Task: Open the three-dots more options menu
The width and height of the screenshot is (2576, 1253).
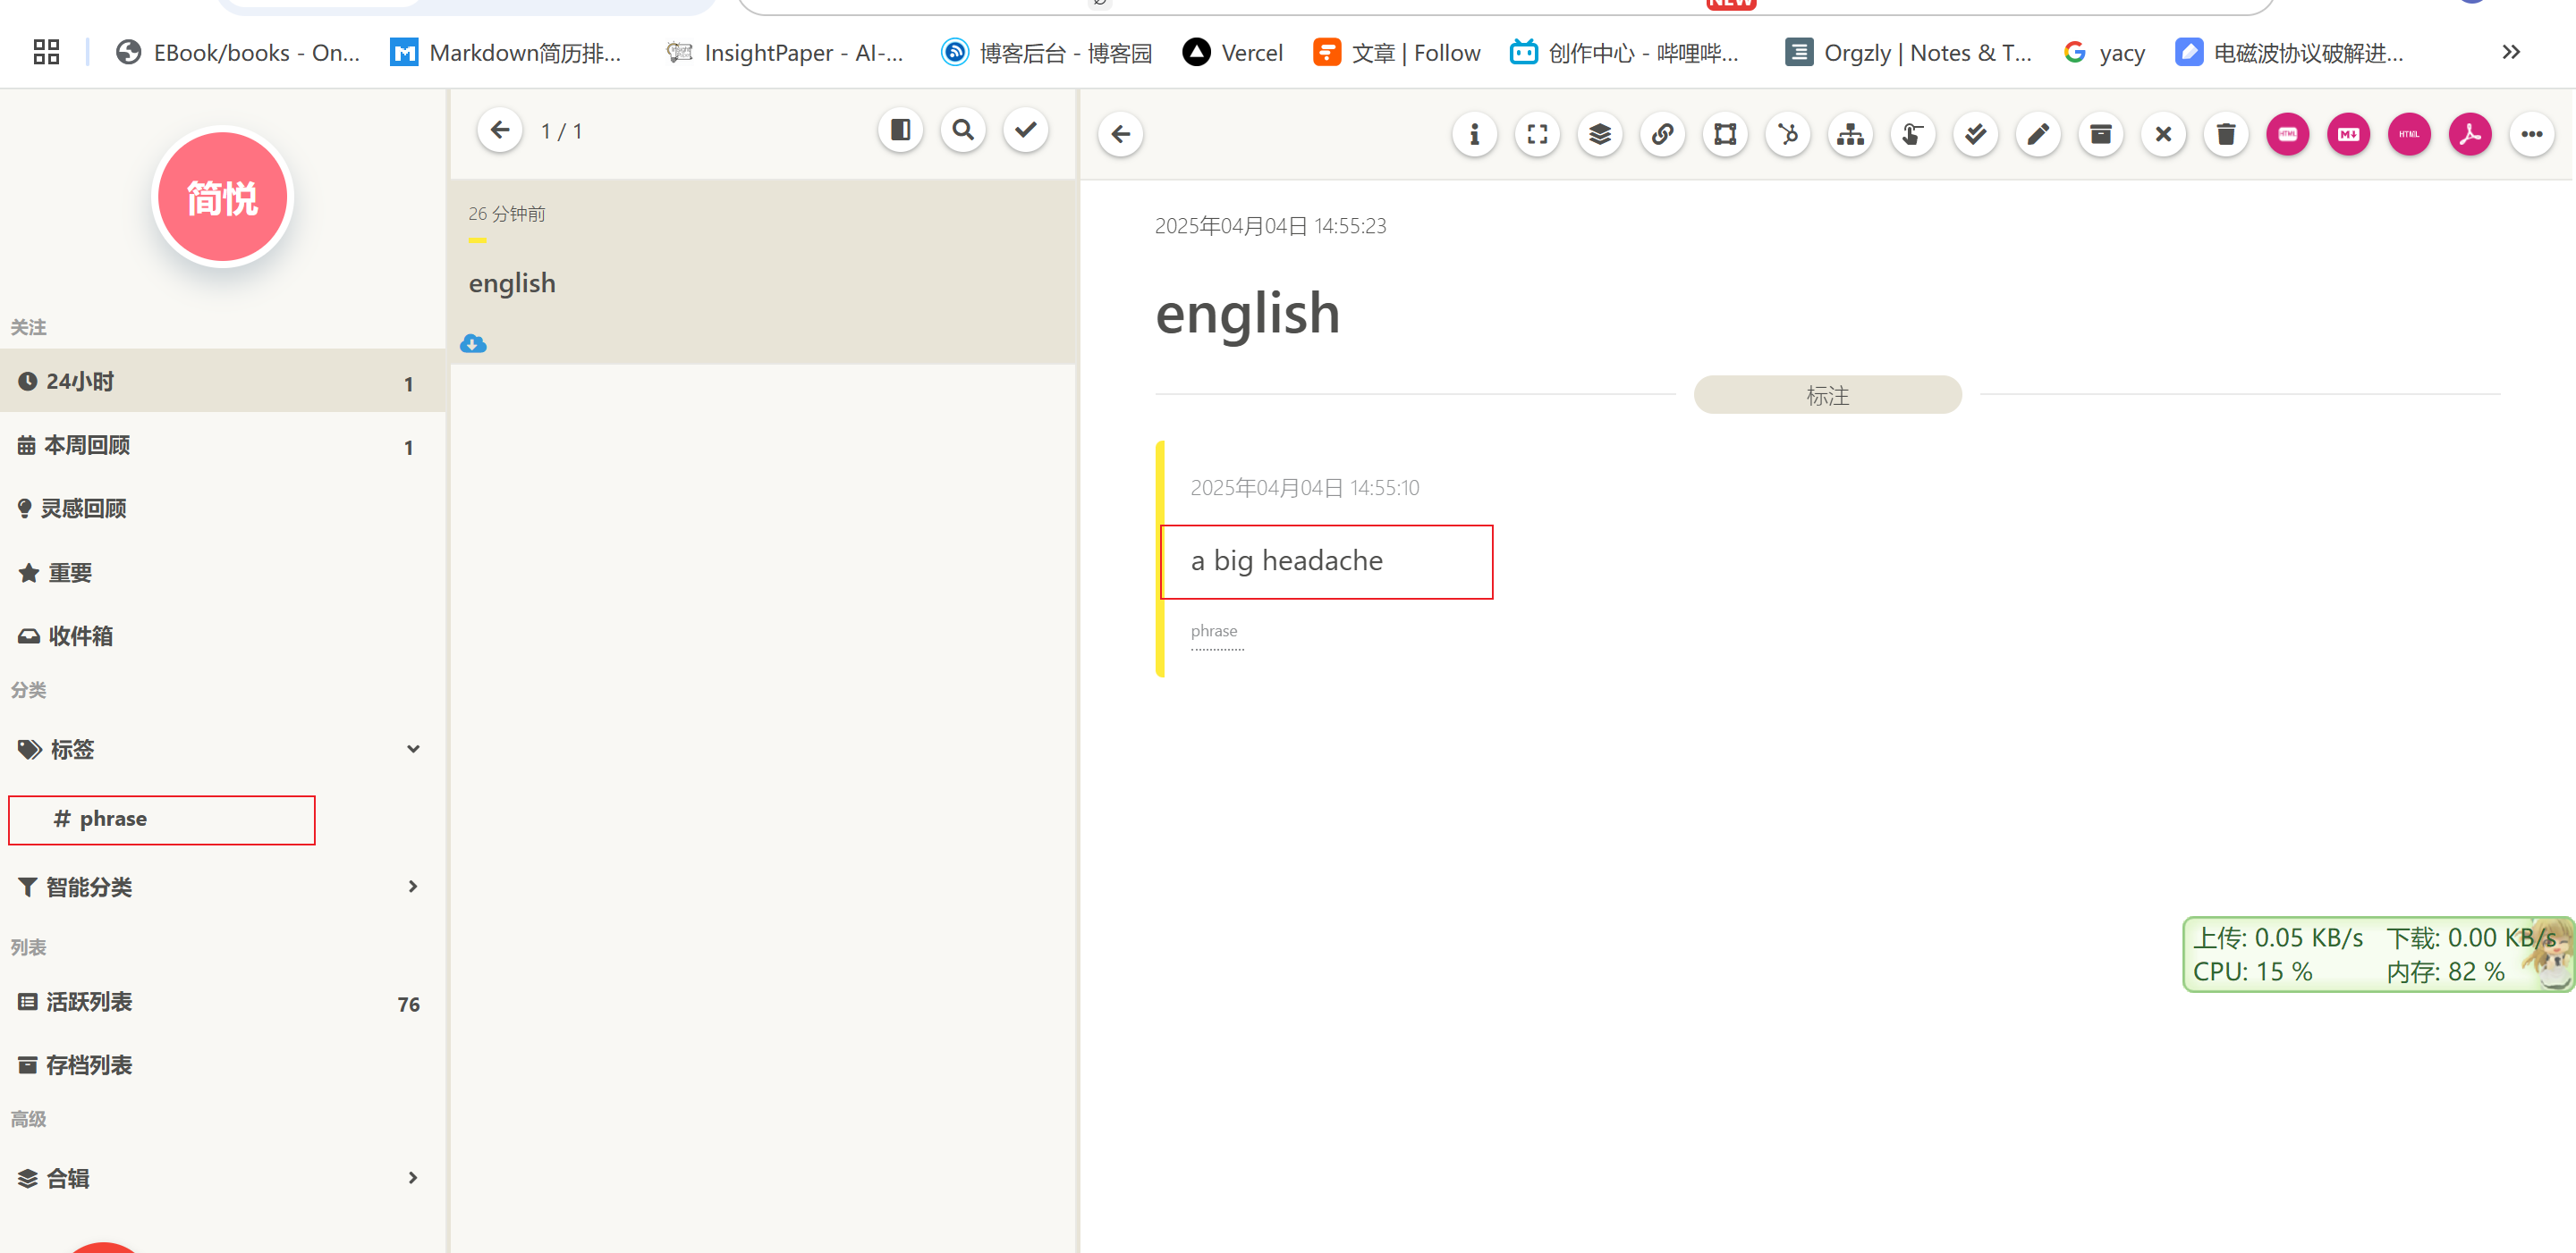Action: [x=2531, y=134]
